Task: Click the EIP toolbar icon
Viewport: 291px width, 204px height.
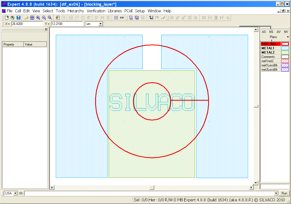Action: click(x=122, y=18)
